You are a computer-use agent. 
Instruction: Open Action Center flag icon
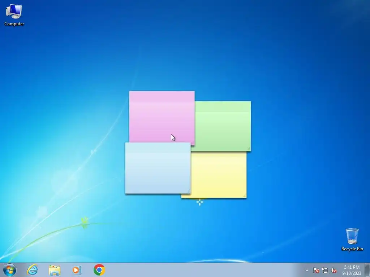[x=316, y=270]
